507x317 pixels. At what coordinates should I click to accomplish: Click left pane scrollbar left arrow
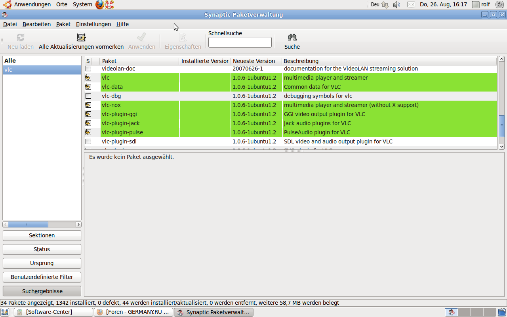tap(6, 224)
